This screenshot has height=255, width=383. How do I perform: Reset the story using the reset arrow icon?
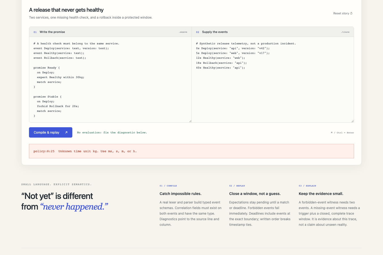point(351,13)
